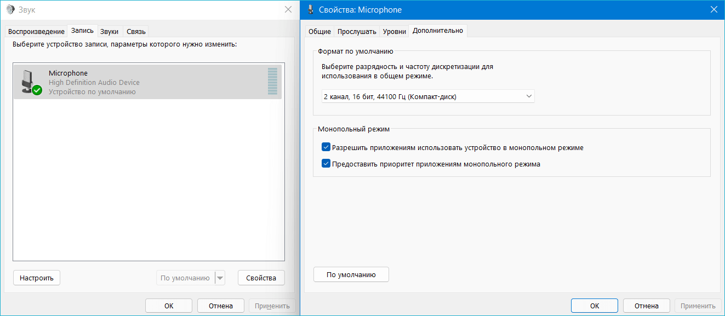Close the Звук window
This screenshot has width=725, height=316.
(288, 10)
